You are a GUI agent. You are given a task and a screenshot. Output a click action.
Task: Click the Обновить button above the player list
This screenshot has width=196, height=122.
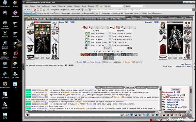(176, 89)
